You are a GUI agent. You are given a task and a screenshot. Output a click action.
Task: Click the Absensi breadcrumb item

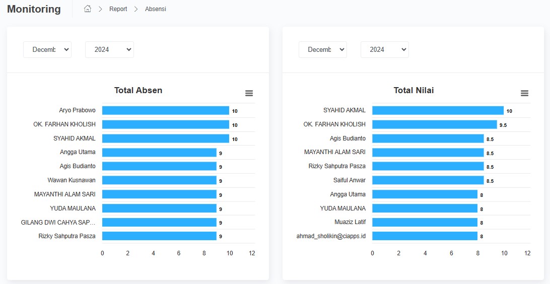pos(155,9)
